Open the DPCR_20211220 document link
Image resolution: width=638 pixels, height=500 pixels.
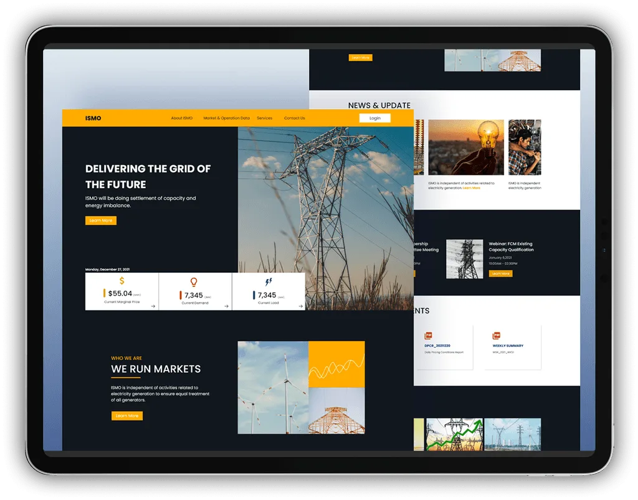(437, 346)
